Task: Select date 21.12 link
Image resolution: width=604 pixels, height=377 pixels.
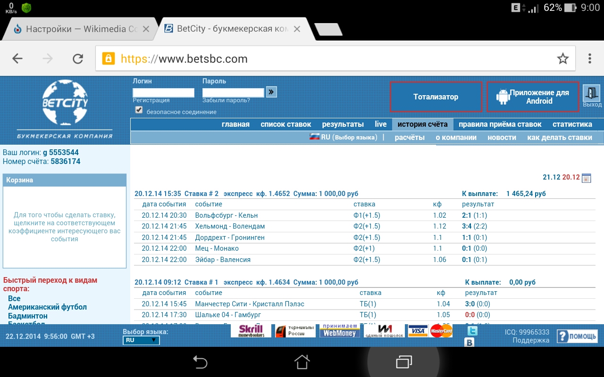Action: (x=552, y=178)
